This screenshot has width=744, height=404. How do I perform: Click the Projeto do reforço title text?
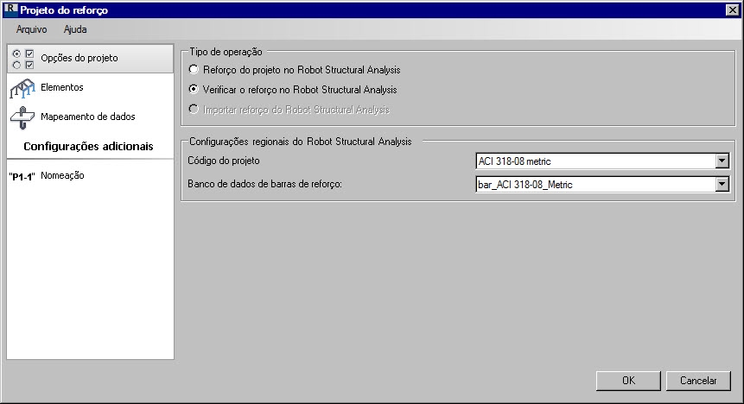coord(64,10)
